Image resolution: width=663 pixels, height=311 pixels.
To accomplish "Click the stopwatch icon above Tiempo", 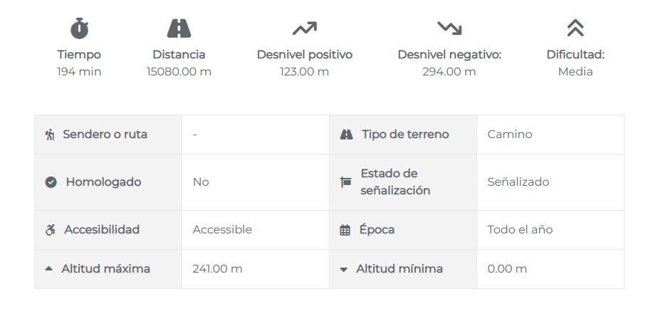I will (x=79, y=28).
